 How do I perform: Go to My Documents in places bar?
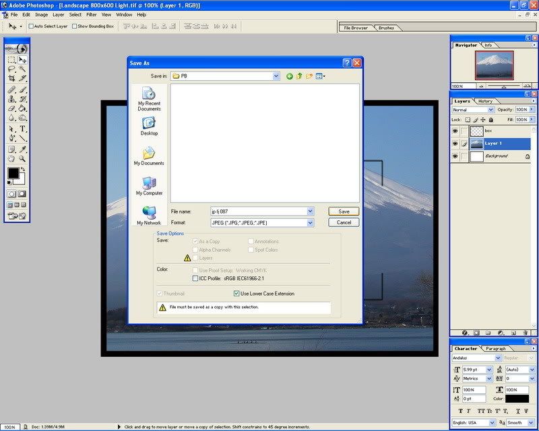click(149, 156)
